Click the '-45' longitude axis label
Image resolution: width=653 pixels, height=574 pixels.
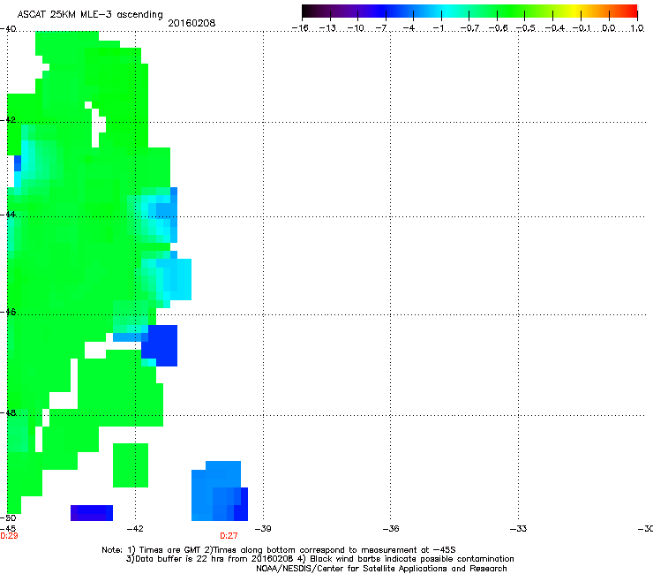click(8, 529)
